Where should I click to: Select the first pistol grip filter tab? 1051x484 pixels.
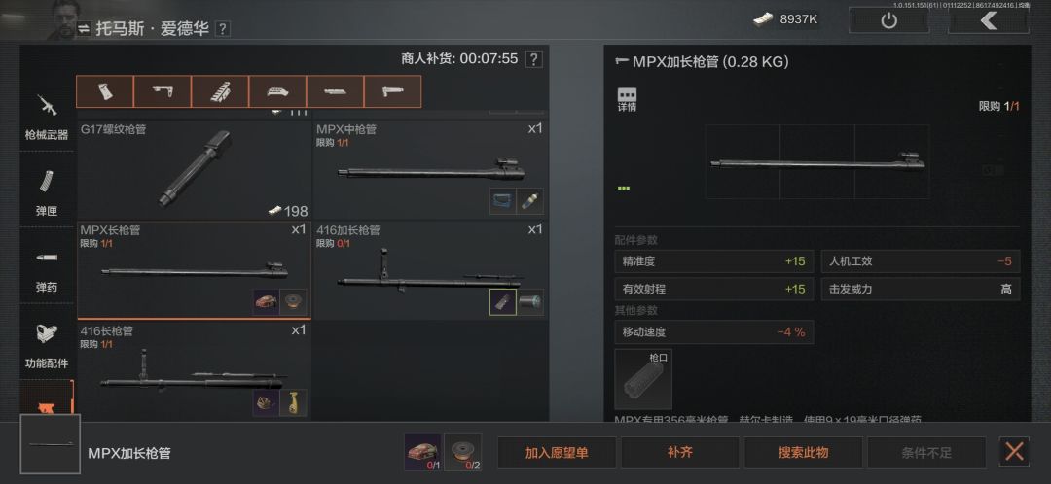(x=104, y=91)
